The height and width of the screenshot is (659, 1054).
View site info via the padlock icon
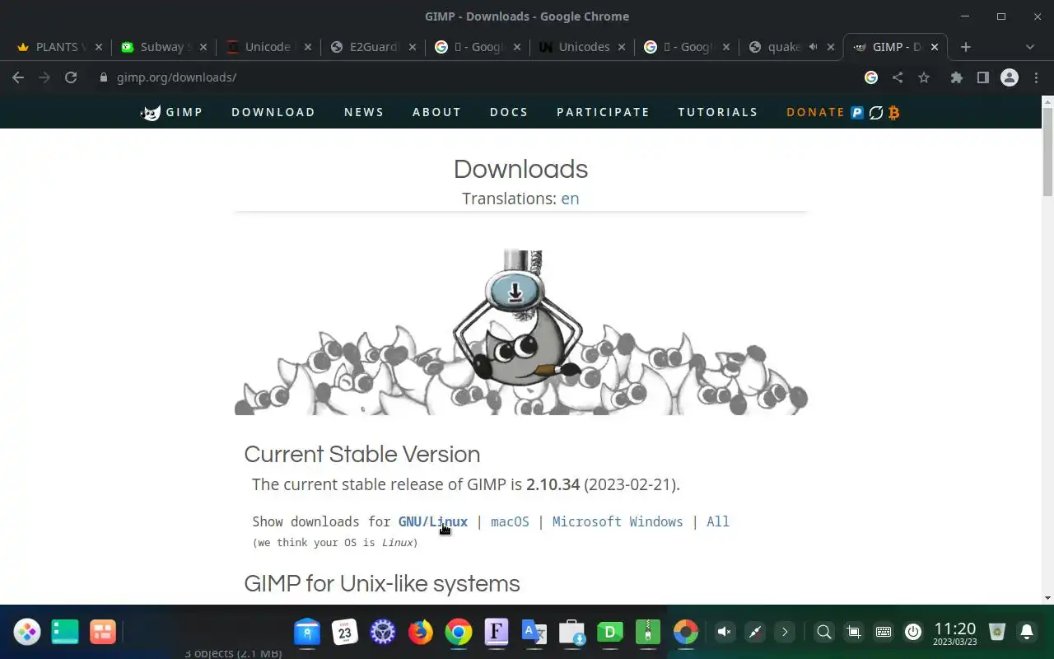point(103,77)
